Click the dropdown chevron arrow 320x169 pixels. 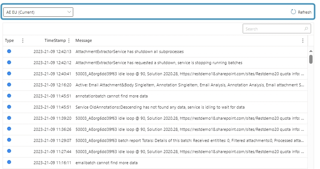69,12
